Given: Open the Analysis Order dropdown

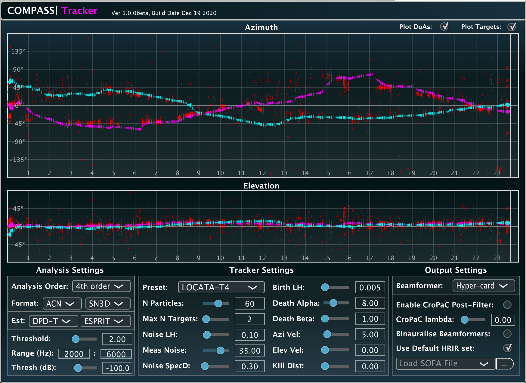Looking at the screenshot, I should pos(101,286).
